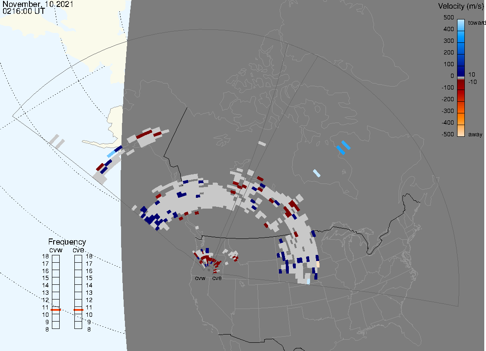Viewport: 486px width, 351px height.
Task: Click the red marker on cvw frequency bar
Action: pyautogui.click(x=56, y=310)
